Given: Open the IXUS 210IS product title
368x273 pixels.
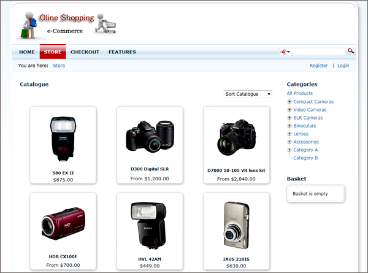Looking at the screenshot, I should (x=236, y=259).
